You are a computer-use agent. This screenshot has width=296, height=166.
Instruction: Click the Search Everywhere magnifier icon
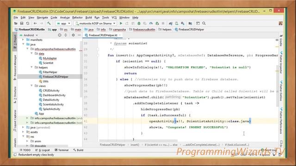click(204, 24)
